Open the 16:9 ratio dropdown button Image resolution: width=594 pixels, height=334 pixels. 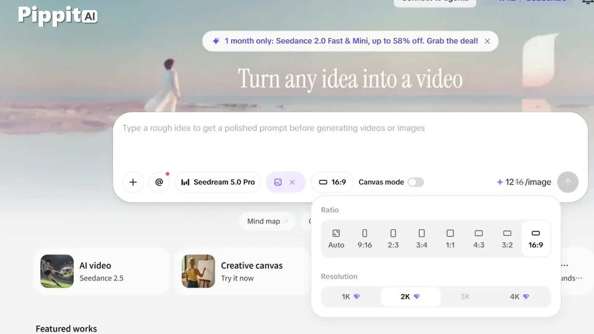point(332,182)
